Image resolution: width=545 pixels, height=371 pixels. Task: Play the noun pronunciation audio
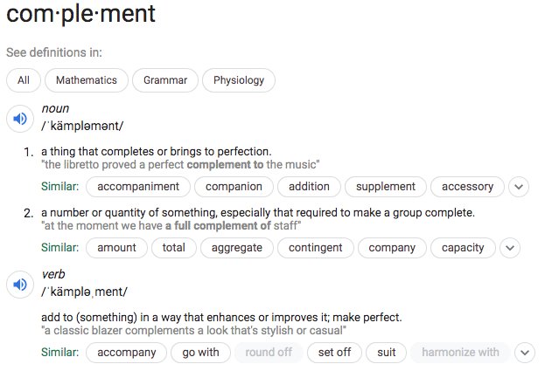[x=20, y=119]
